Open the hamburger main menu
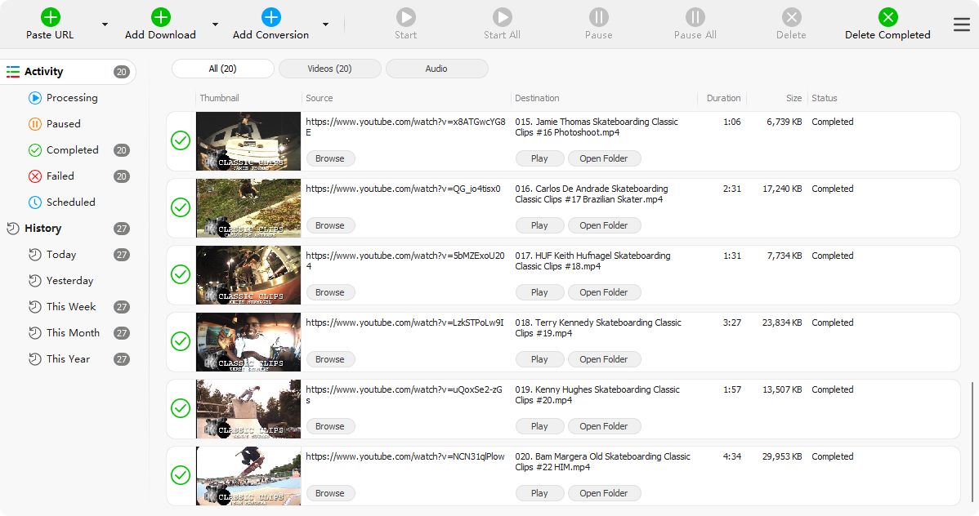Screen dimensions: 979x516 coord(962,24)
